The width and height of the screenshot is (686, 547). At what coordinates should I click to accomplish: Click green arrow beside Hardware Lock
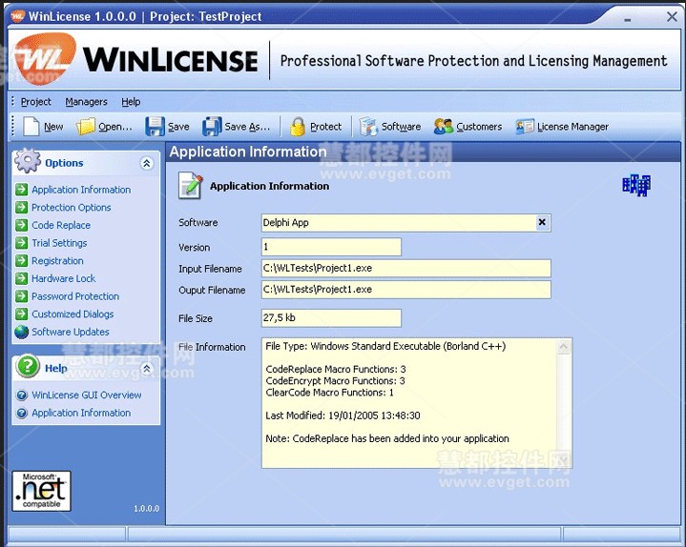21,278
